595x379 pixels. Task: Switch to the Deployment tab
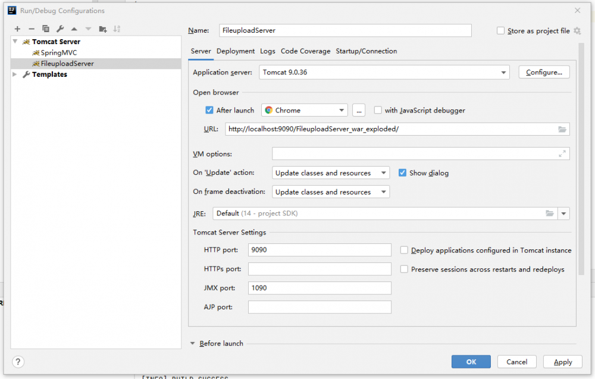pyautogui.click(x=236, y=51)
